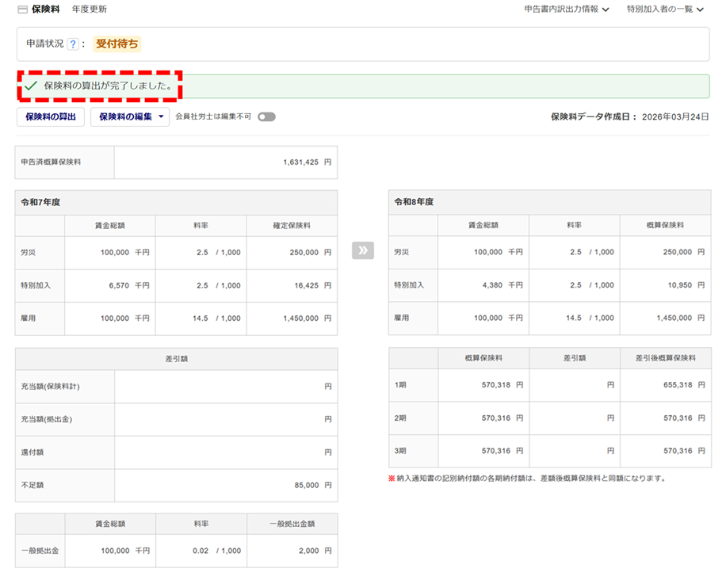Click the red ※ mark in the footnote
This screenshot has width=726, height=576.
pos(392,479)
